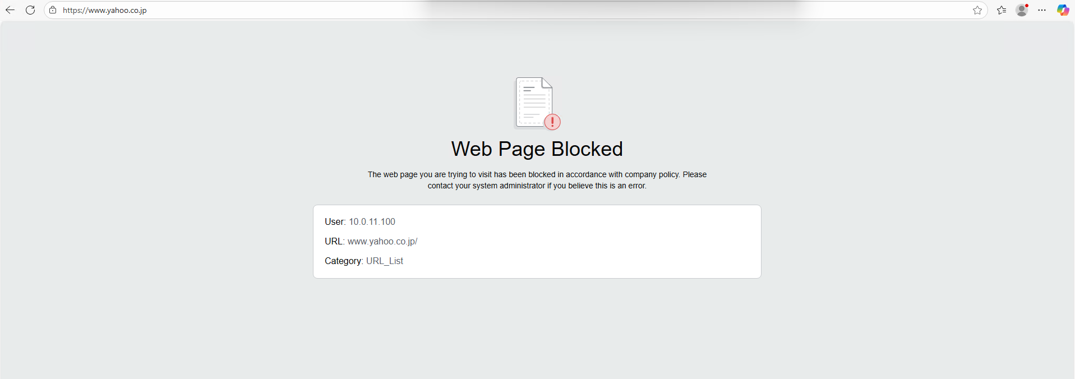Viewport: 1075px width, 379px height.
Task: Click the blocked document illustration
Action: (533, 102)
